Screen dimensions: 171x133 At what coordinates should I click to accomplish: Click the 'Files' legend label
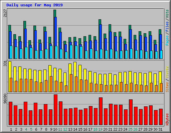pos(167,27)
